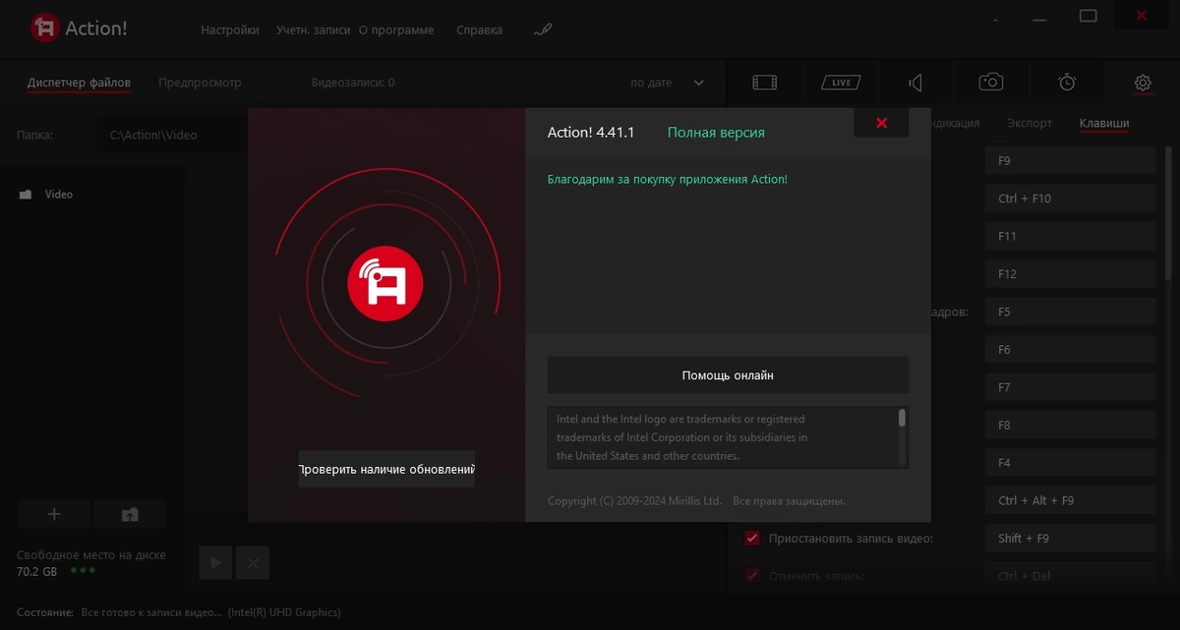The width and height of the screenshot is (1180, 630).
Task: Open the audio recording speaker icon
Action: tap(915, 83)
